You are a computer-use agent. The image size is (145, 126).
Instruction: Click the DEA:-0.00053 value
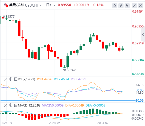95,105
